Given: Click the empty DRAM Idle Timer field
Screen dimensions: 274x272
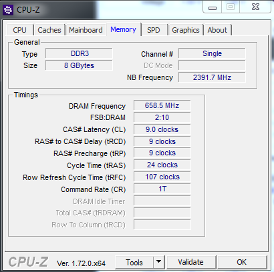Looking at the screenshot, I should coord(162,201).
